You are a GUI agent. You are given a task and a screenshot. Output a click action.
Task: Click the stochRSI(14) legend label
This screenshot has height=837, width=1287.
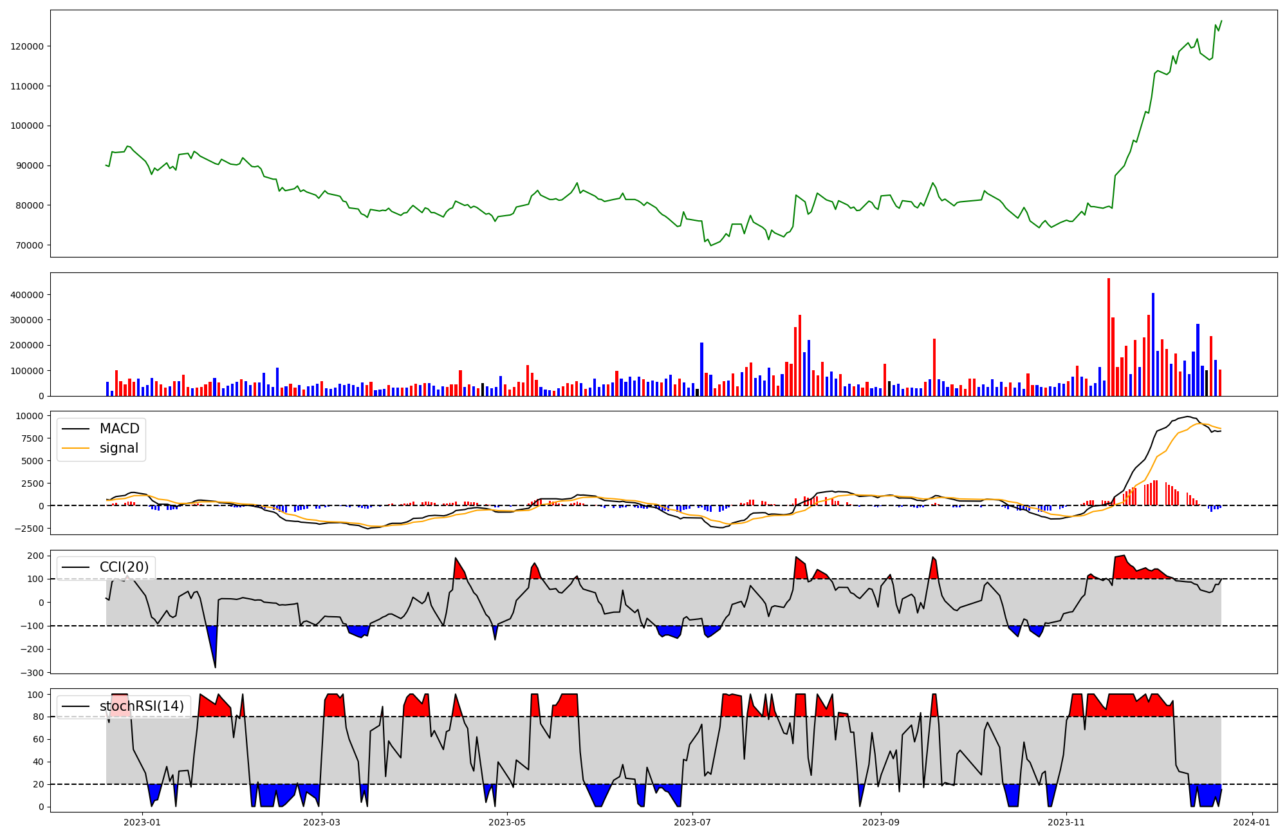click(142, 706)
